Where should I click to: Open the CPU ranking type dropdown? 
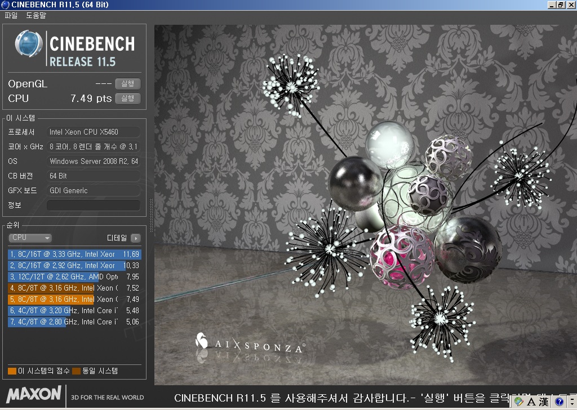click(x=30, y=238)
